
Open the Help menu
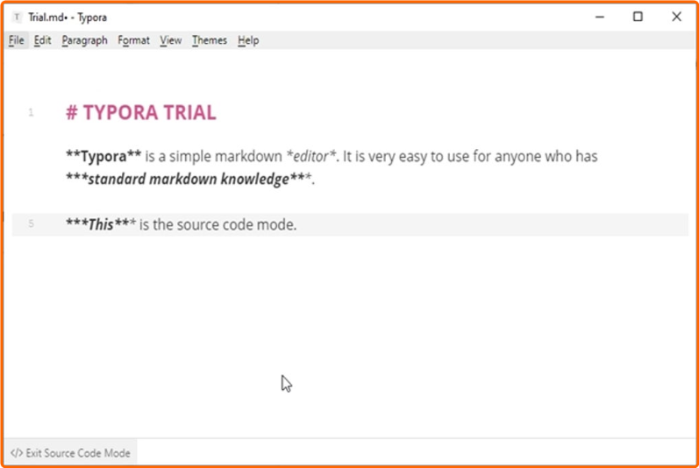tap(248, 40)
